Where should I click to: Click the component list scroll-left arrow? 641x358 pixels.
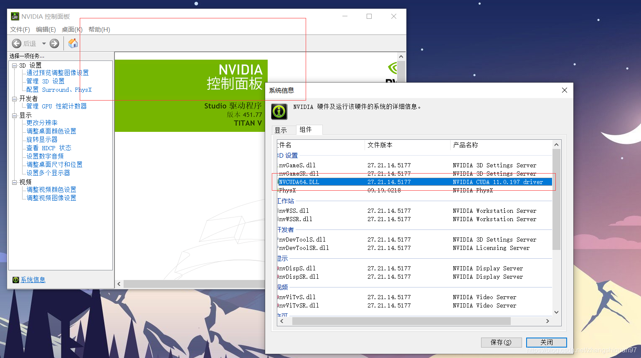282,321
